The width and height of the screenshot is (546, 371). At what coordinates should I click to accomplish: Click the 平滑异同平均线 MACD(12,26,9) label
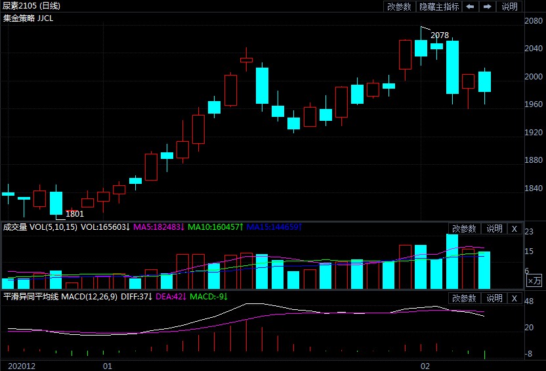60,297
